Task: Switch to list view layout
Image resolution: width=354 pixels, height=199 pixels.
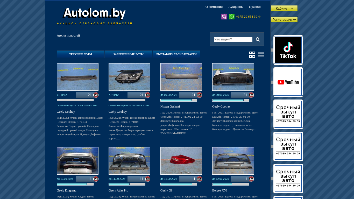Action: tap(261, 55)
